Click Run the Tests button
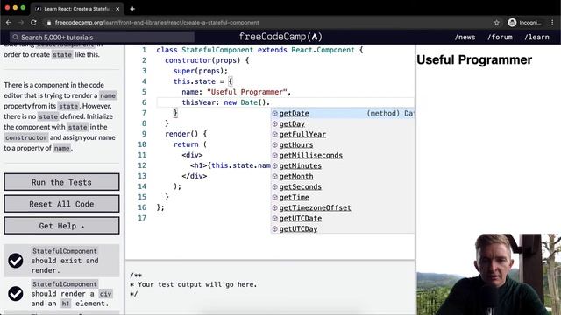 pyautogui.click(x=61, y=182)
